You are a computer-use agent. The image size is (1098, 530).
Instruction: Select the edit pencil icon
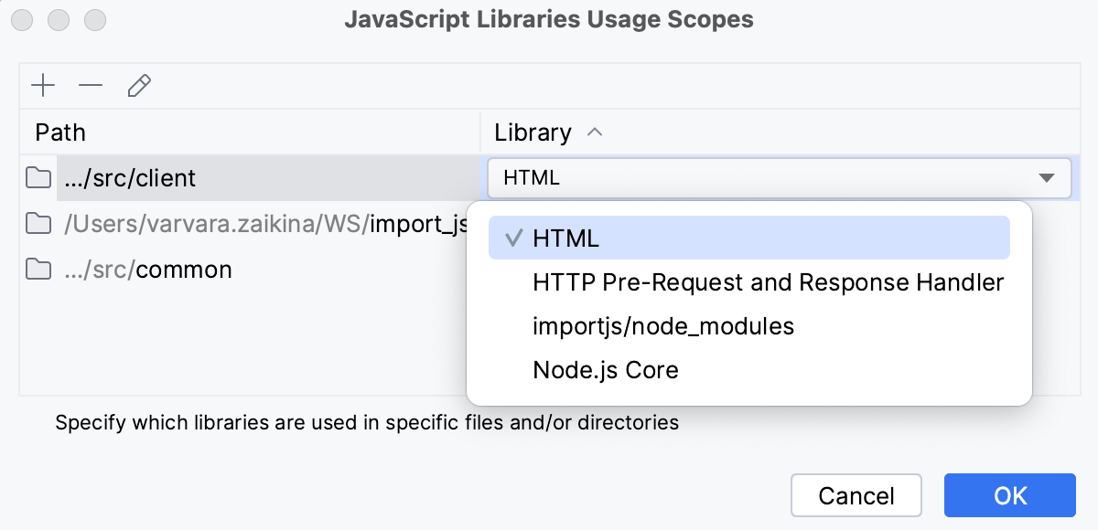tap(139, 85)
